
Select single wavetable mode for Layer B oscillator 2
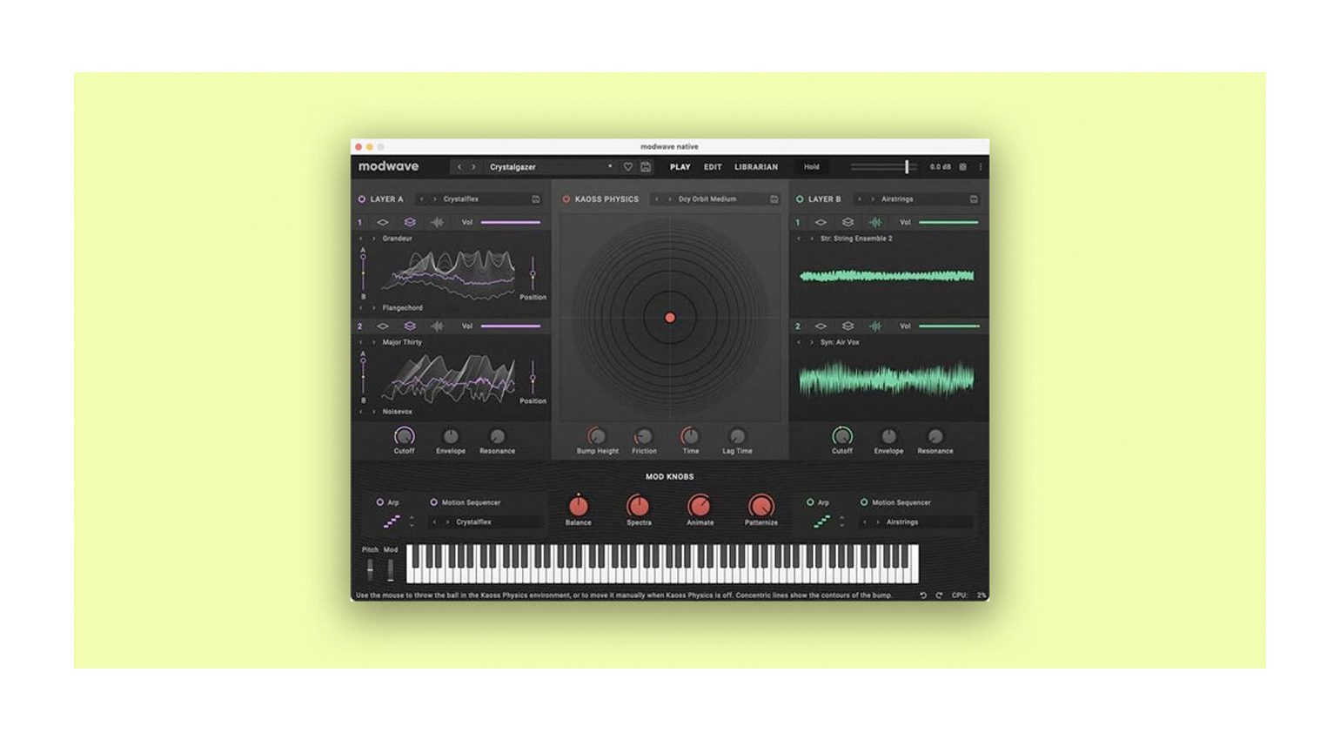(x=821, y=326)
